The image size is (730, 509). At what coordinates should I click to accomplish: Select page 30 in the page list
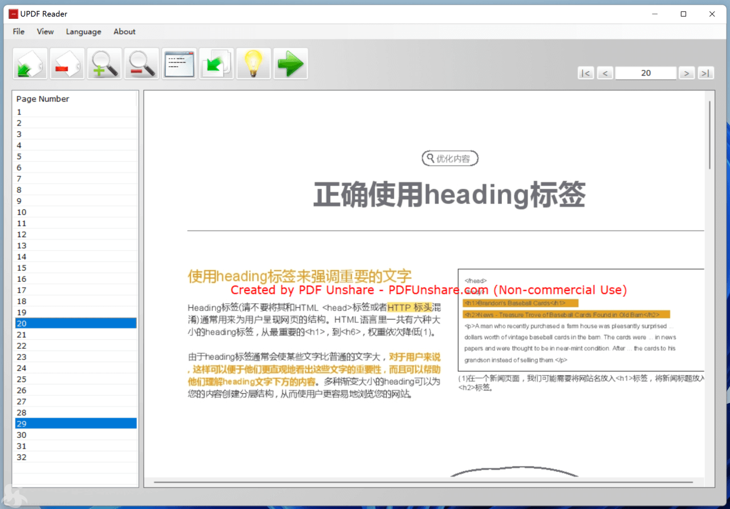tap(76, 435)
